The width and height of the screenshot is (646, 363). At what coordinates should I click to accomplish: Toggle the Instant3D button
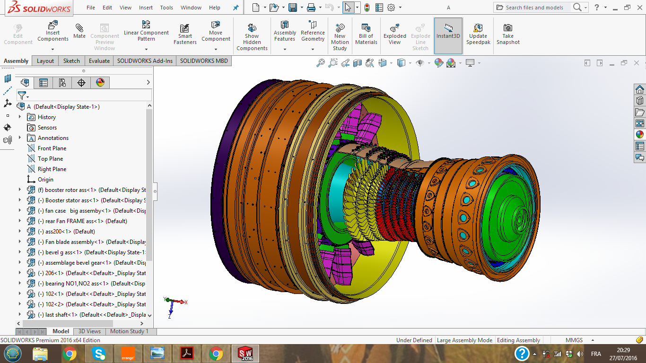[448, 35]
